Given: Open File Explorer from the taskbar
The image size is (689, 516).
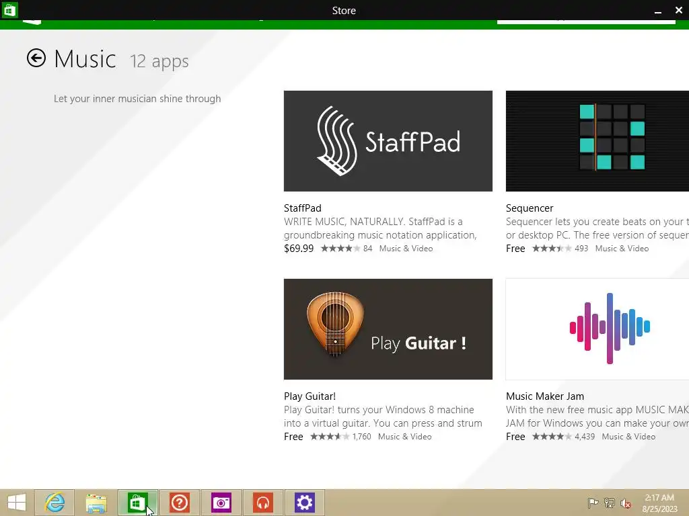Looking at the screenshot, I should point(96,503).
